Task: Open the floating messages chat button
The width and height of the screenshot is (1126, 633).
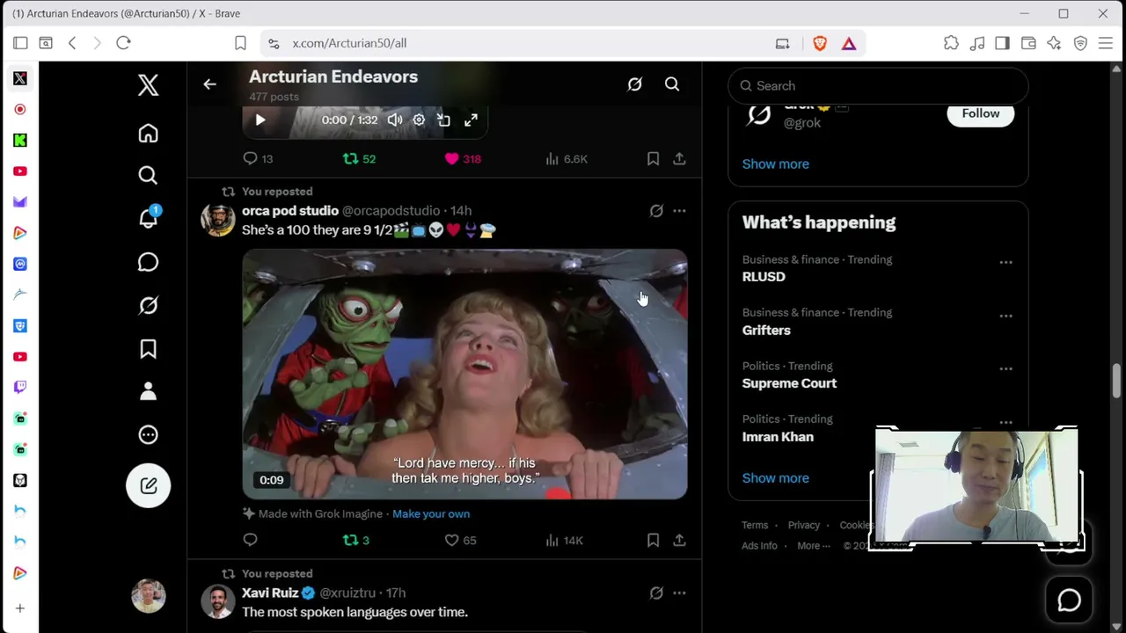Action: [1069, 600]
